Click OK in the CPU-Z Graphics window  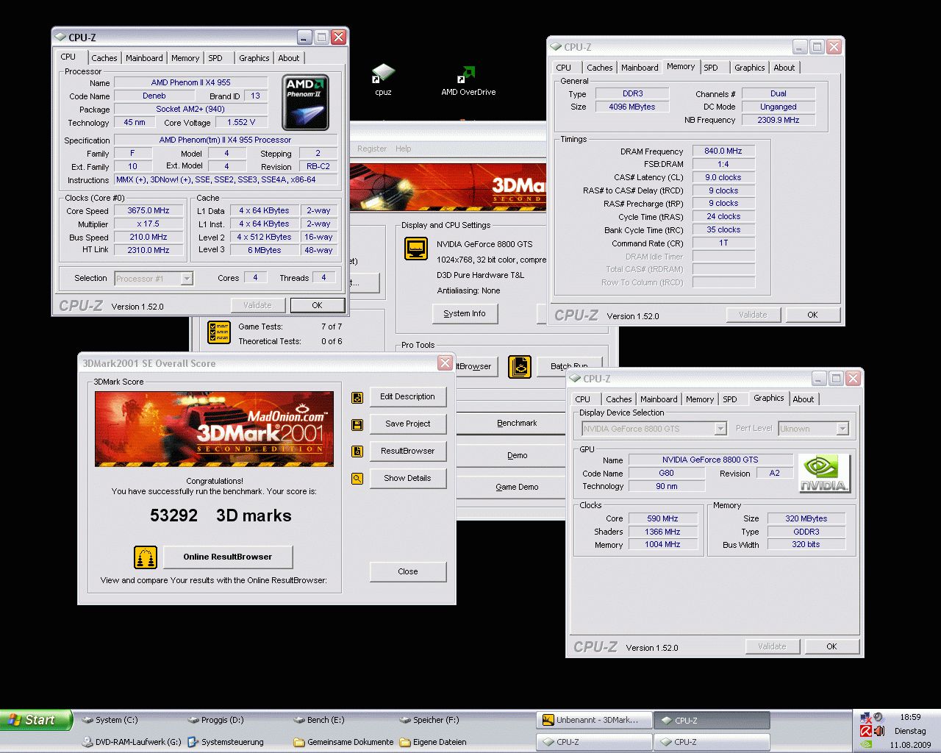pyautogui.click(x=831, y=647)
